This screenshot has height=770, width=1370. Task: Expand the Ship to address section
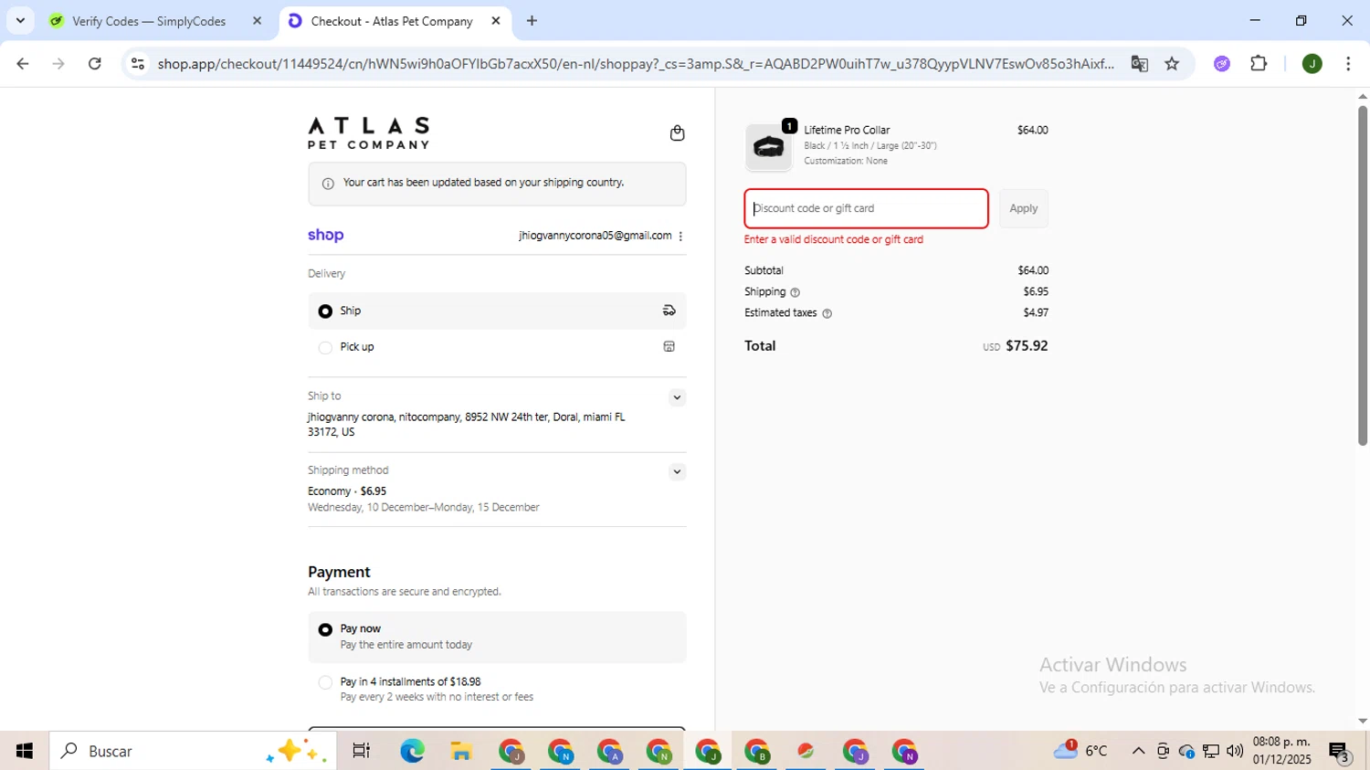point(677,397)
